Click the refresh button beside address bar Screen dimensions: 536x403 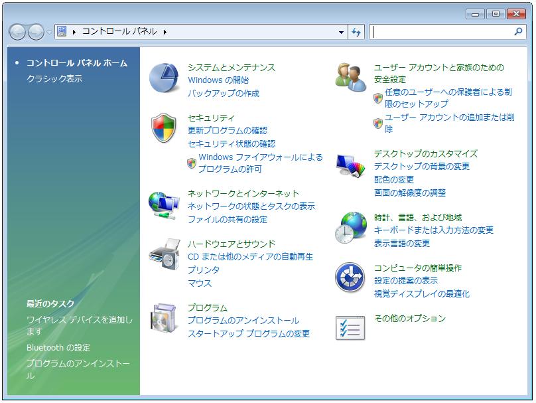(356, 32)
